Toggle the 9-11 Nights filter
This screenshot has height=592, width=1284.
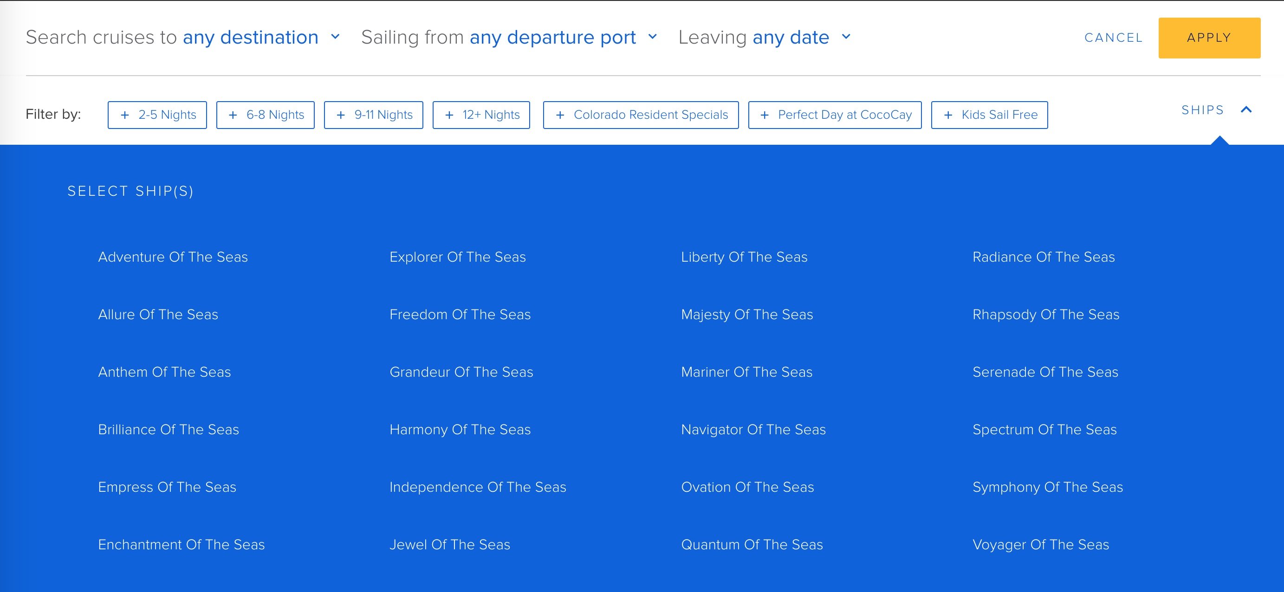373,115
